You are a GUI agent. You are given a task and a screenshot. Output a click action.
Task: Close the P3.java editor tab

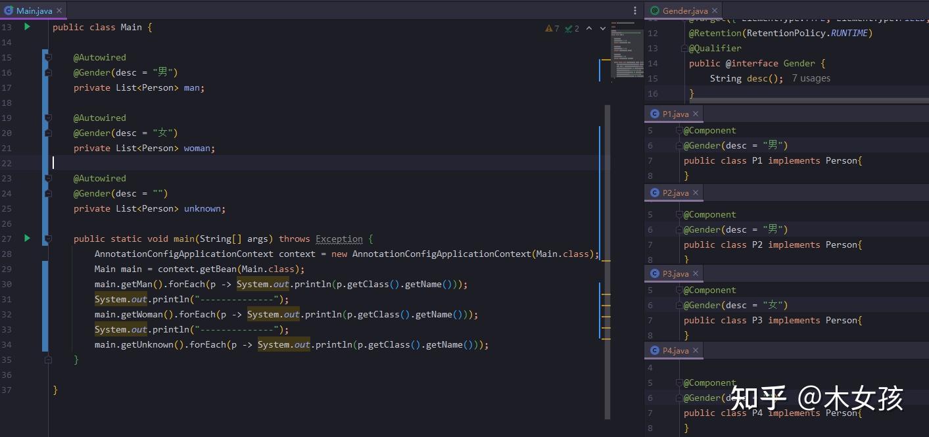696,273
